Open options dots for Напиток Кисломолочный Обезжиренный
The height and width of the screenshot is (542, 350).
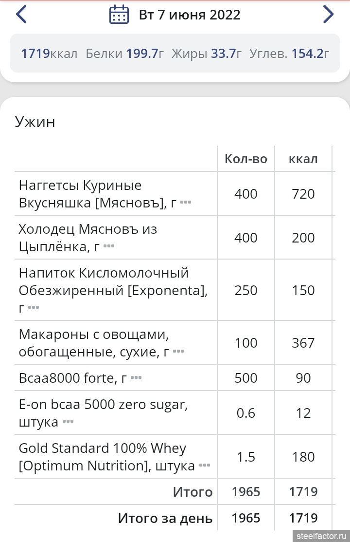pyautogui.click(x=34, y=307)
